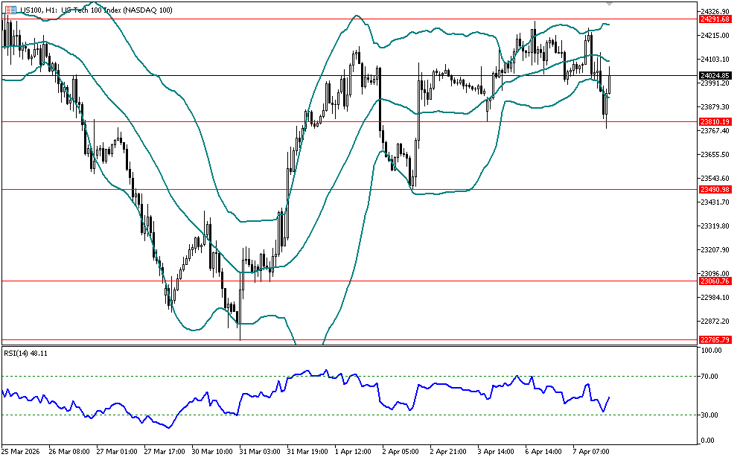Click the 7 Apr 07:00 time label

pos(590,451)
